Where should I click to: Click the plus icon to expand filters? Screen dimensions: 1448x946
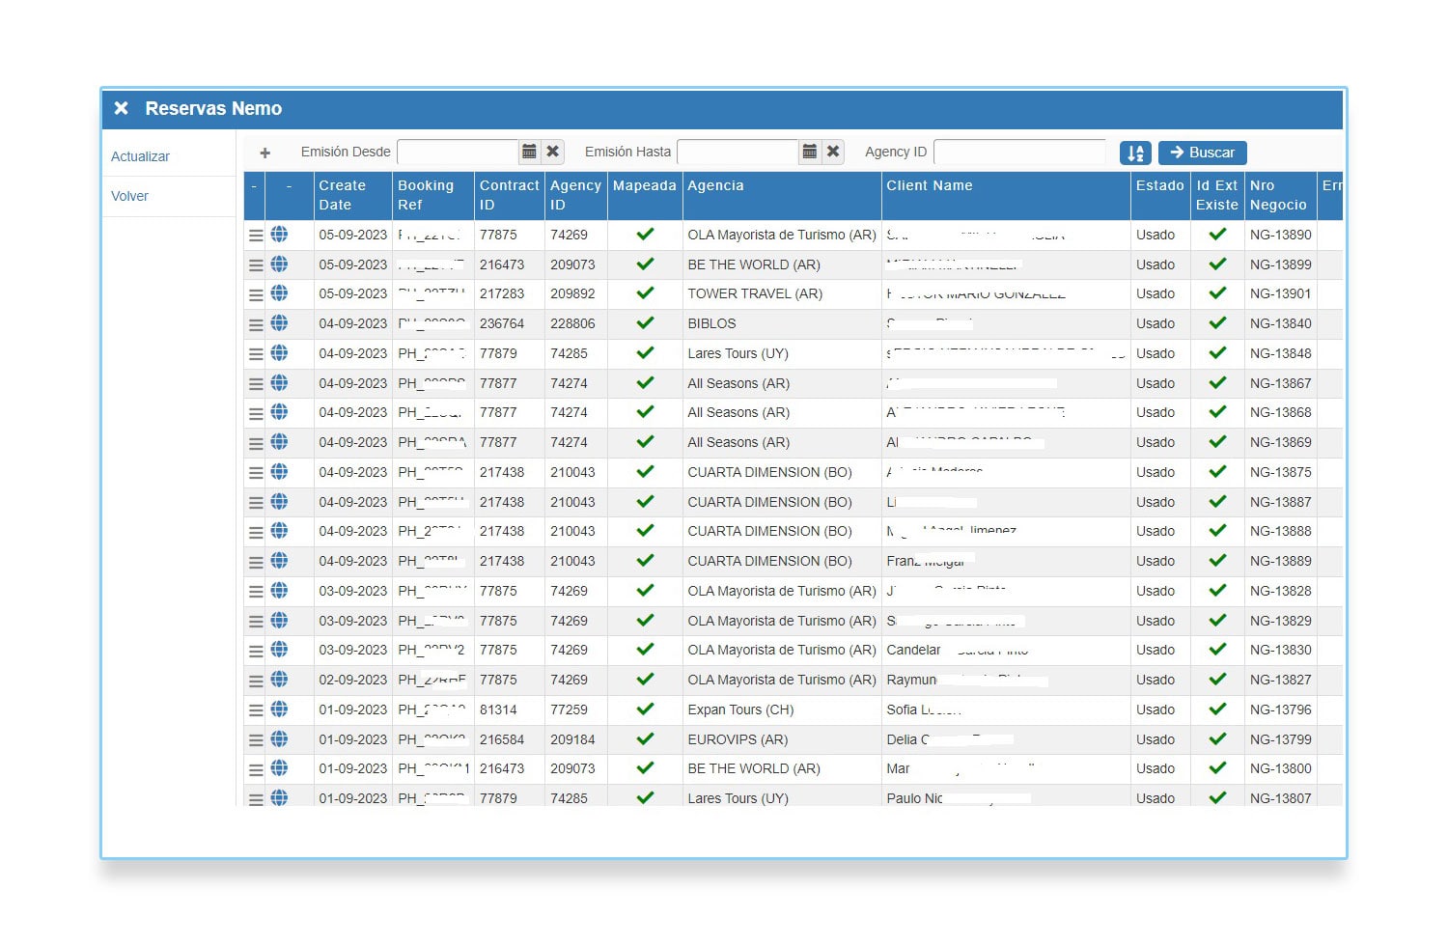point(265,153)
